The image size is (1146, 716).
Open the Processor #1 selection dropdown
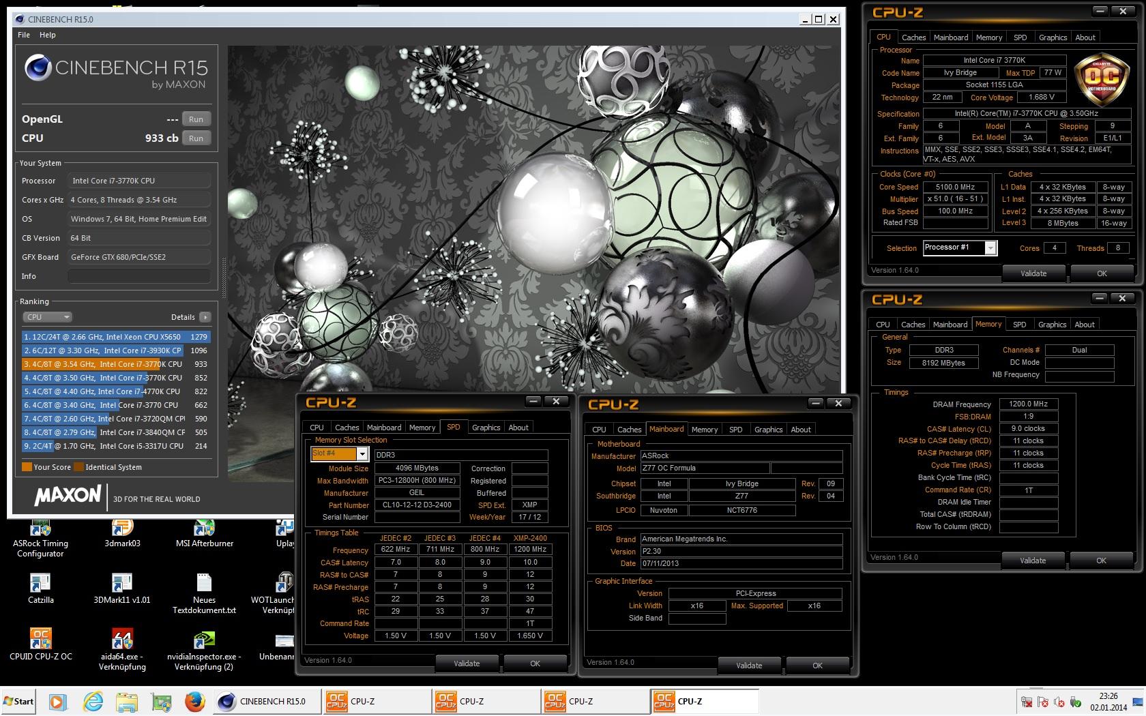click(x=990, y=248)
